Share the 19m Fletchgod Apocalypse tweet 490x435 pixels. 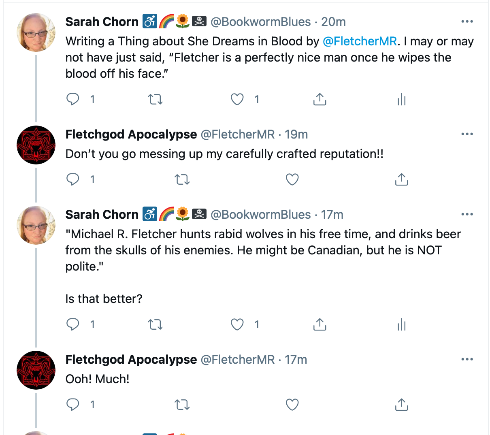[x=401, y=179]
